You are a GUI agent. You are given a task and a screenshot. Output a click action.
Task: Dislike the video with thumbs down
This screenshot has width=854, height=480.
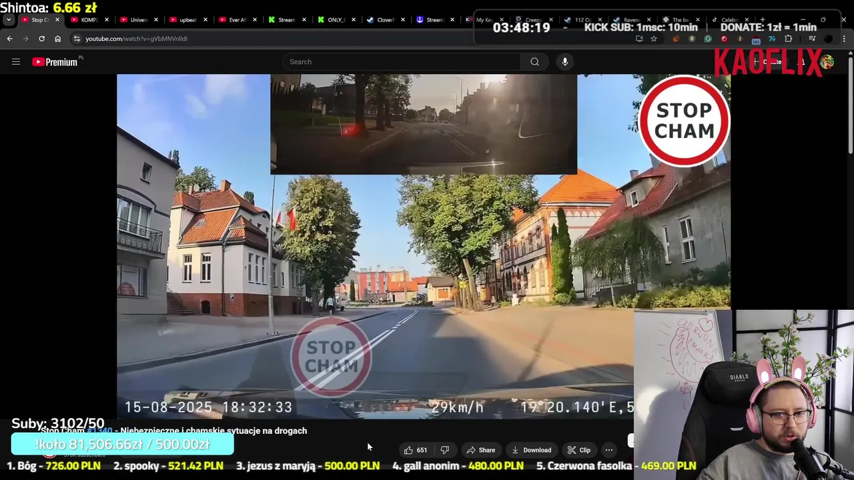444,450
